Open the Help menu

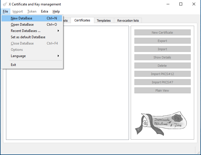click(x=56, y=11)
